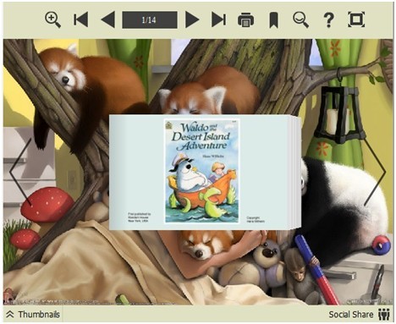This screenshot has height=324, width=396.
Task: Open Social Share options
Action: tap(360, 314)
